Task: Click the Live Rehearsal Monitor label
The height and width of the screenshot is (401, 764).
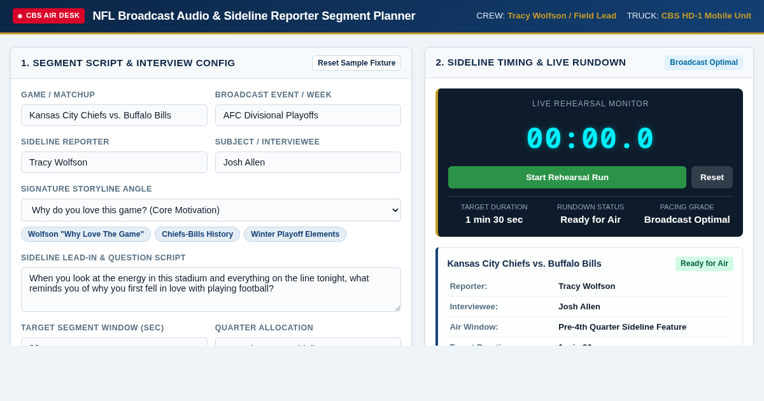Action: coord(590,104)
